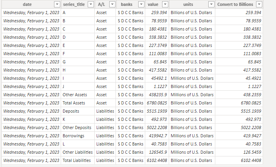Screen dimensions: 276x167
Task: Click the date cell in row A
Action: pos(31,13)
